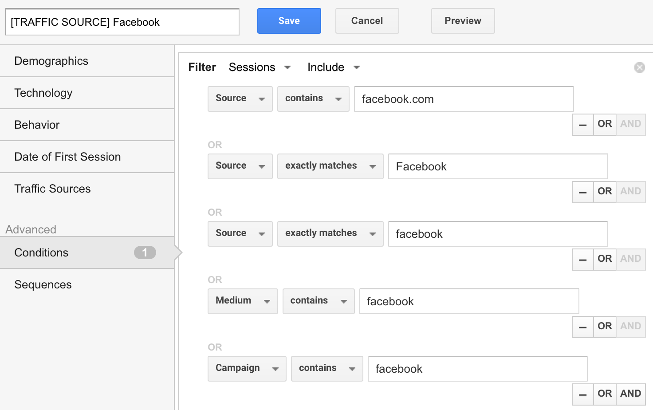
Task: Open Source dimension dropdown for facebook.com row
Action: tap(240, 99)
